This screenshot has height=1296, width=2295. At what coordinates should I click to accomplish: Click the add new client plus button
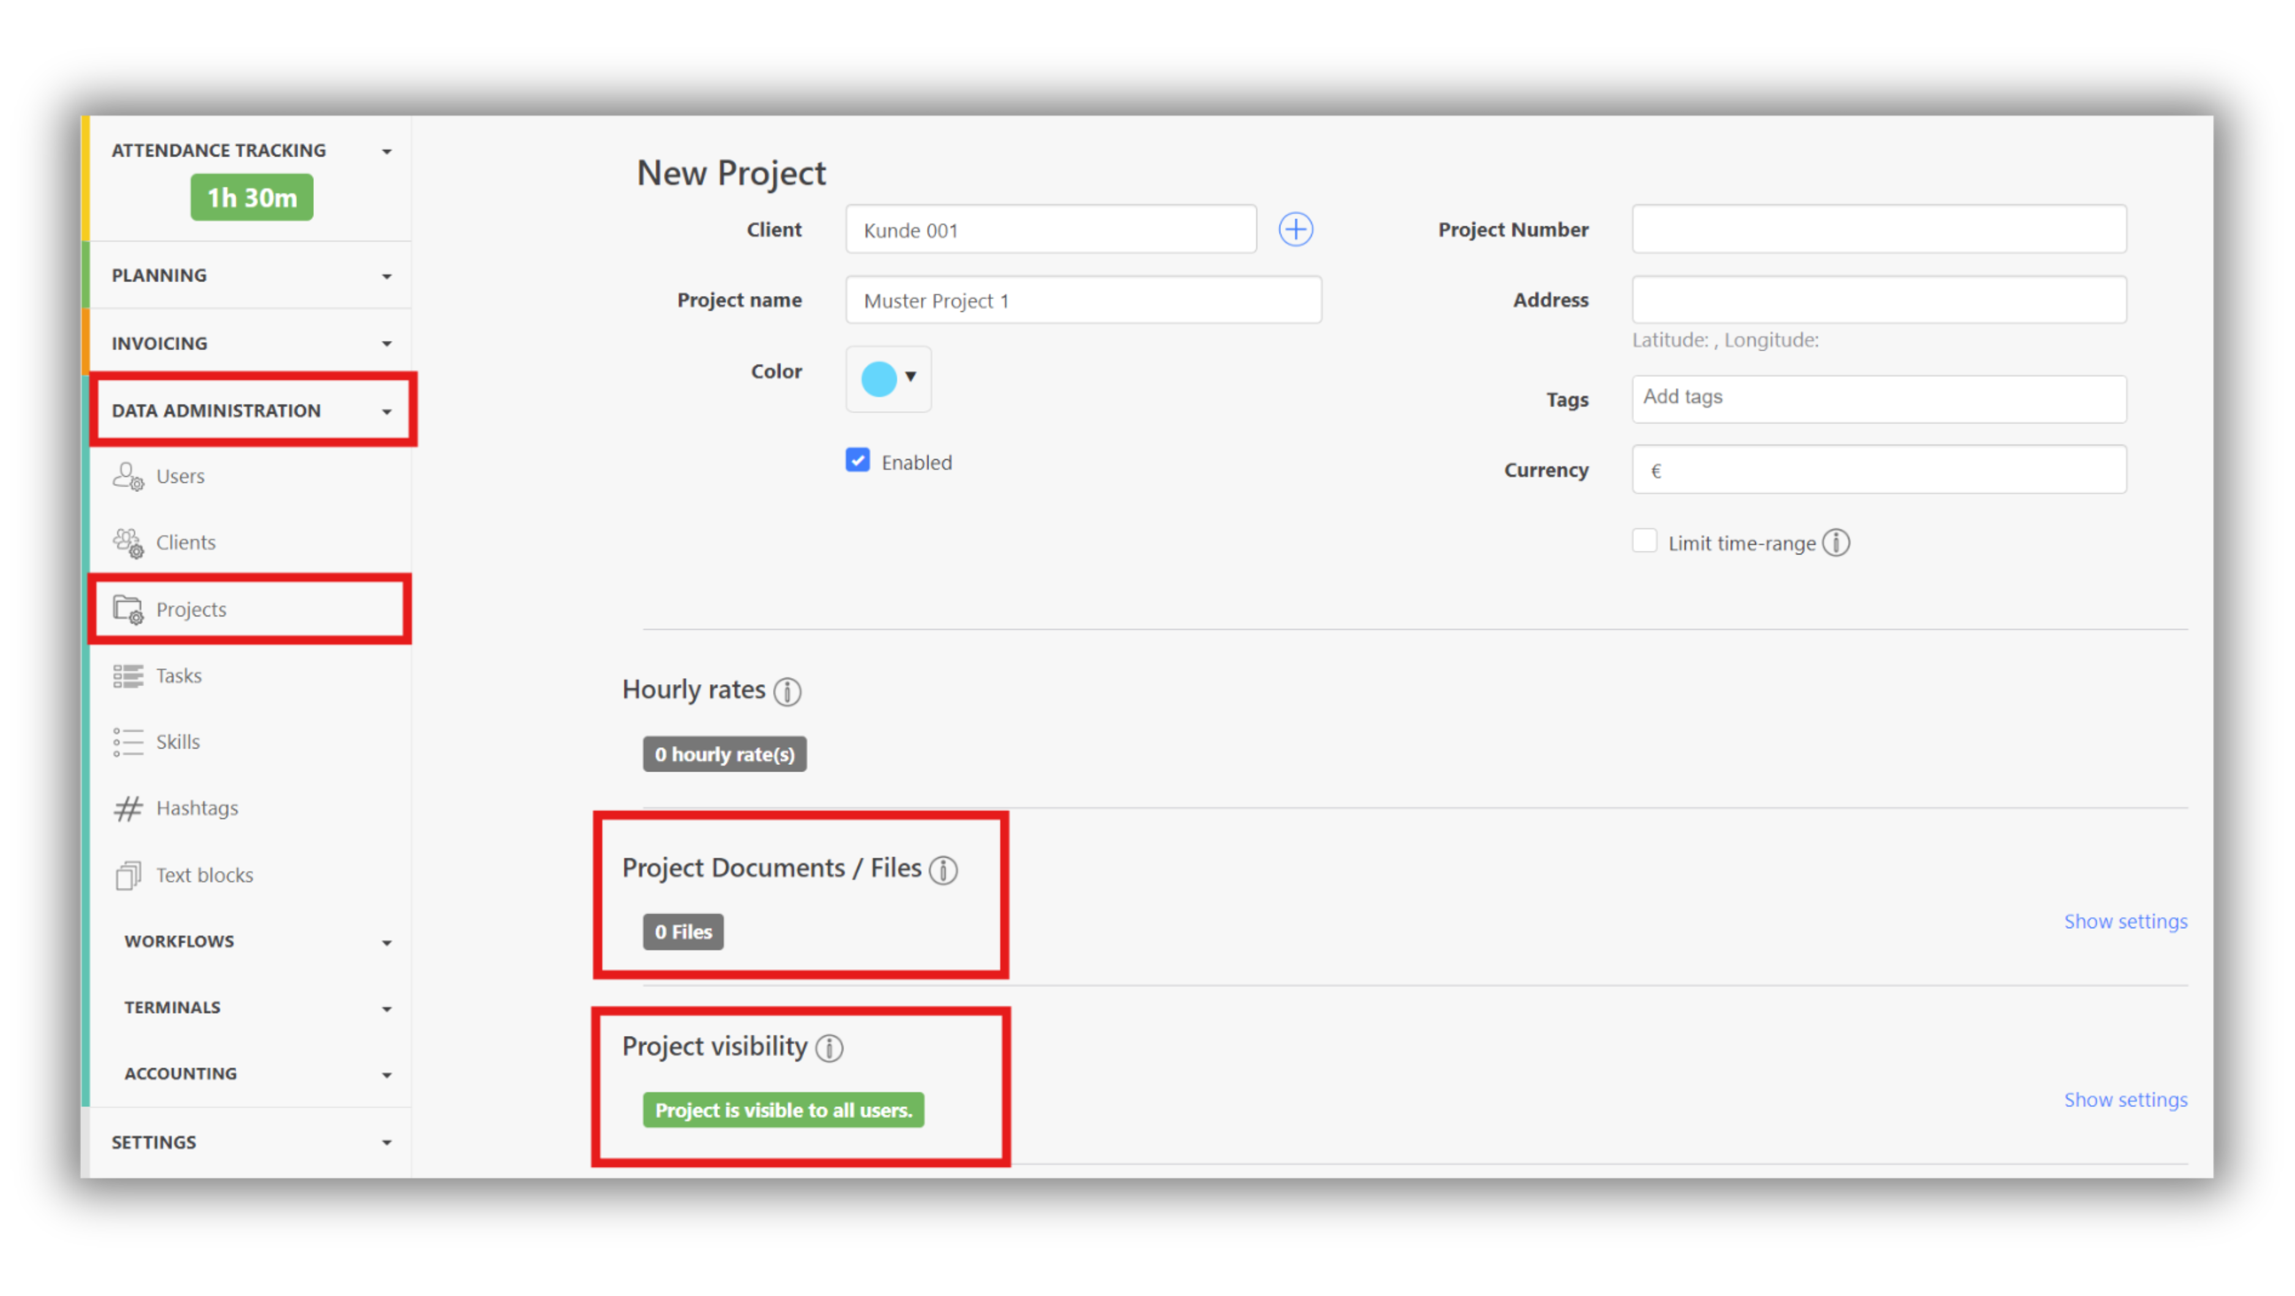pos(1296,229)
